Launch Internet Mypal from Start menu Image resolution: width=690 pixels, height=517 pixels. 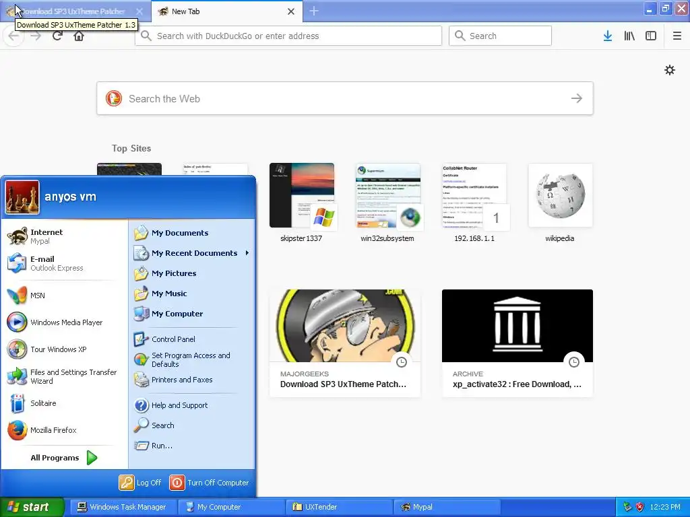click(x=65, y=236)
